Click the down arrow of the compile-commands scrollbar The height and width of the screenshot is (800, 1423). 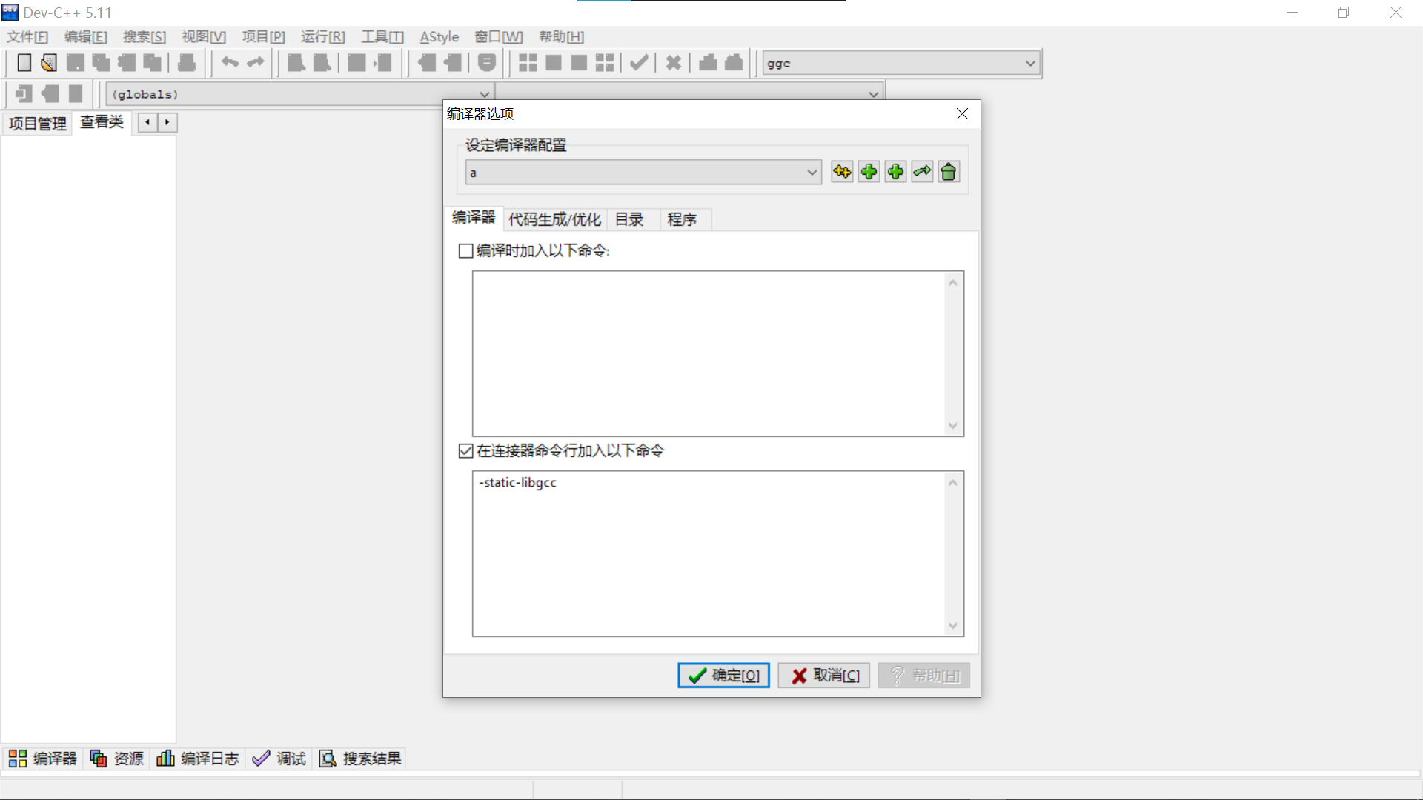point(953,426)
